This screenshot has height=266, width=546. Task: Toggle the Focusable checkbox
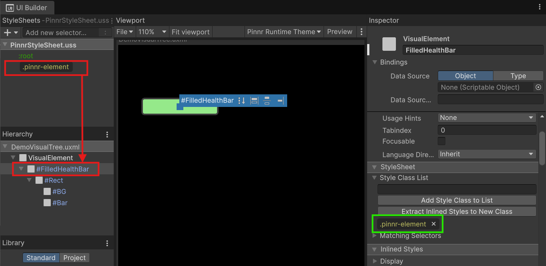click(x=442, y=142)
